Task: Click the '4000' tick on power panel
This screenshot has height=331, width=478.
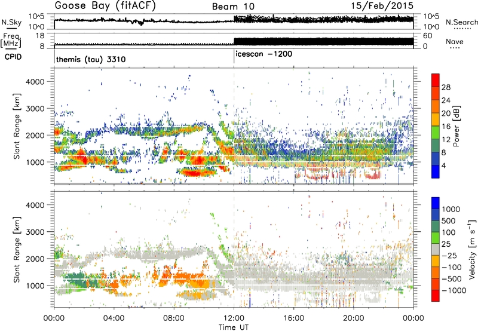Action: click(x=35, y=82)
